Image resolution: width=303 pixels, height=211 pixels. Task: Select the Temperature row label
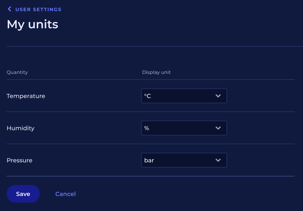(26, 96)
